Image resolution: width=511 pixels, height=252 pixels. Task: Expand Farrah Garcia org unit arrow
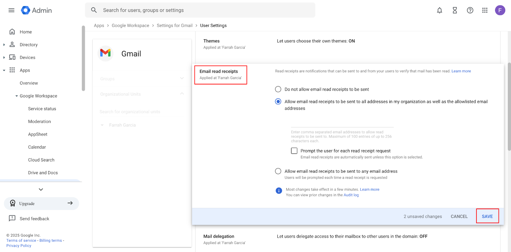(x=102, y=125)
